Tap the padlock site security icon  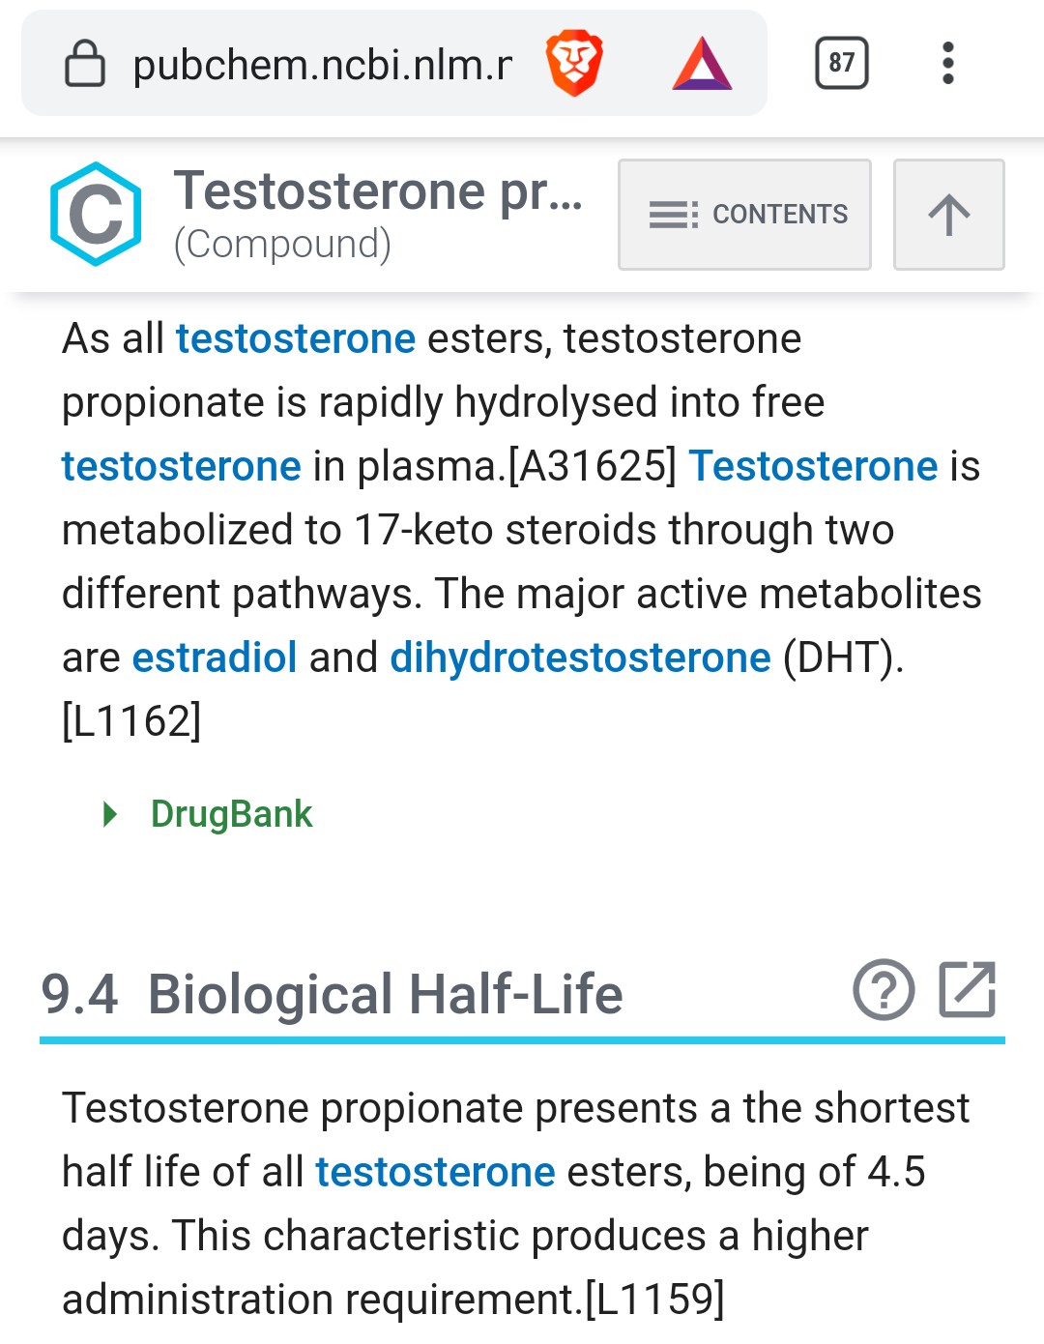tap(85, 65)
